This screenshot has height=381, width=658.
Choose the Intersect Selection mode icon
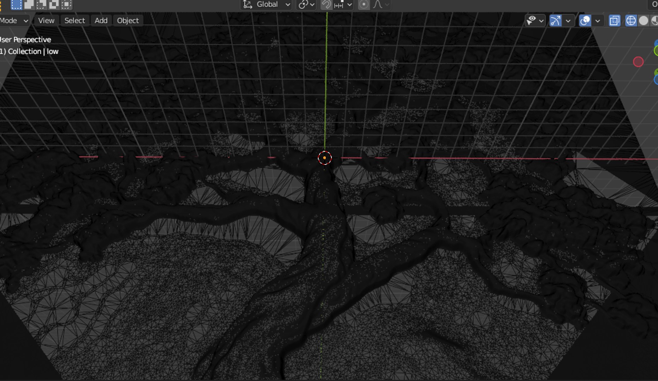click(66, 4)
